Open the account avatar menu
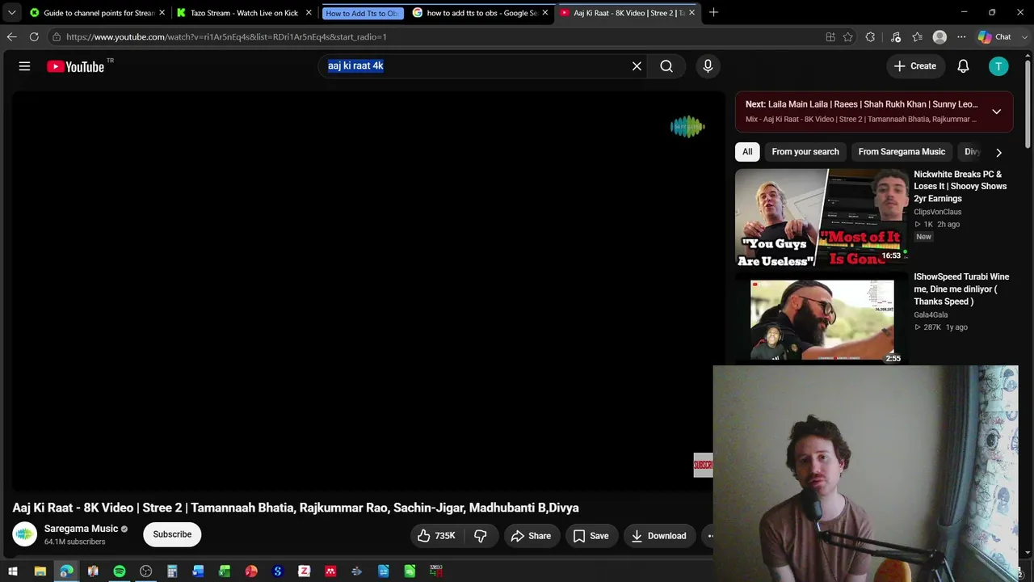 pyautogui.click(x=998, y=66)
